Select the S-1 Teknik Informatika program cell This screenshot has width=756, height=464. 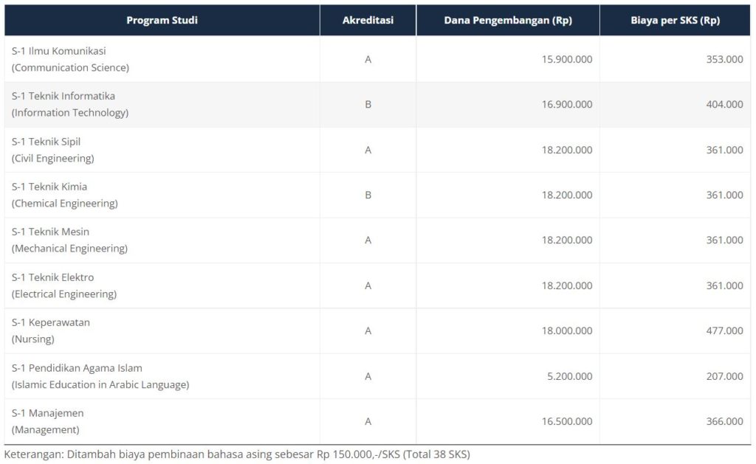click(x=70, y=104)
